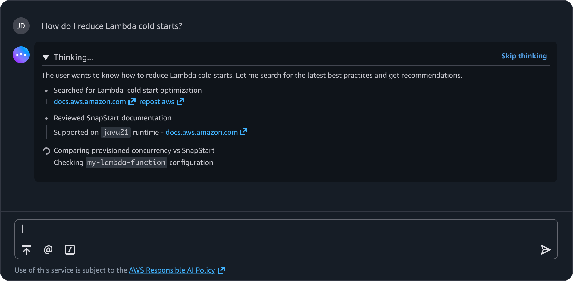Click the loading spinner beside Comparing provisioned concurrency
Screen dimensions: 573x281
46,151
